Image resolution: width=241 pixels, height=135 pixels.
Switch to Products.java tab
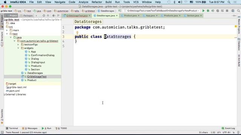171,16
